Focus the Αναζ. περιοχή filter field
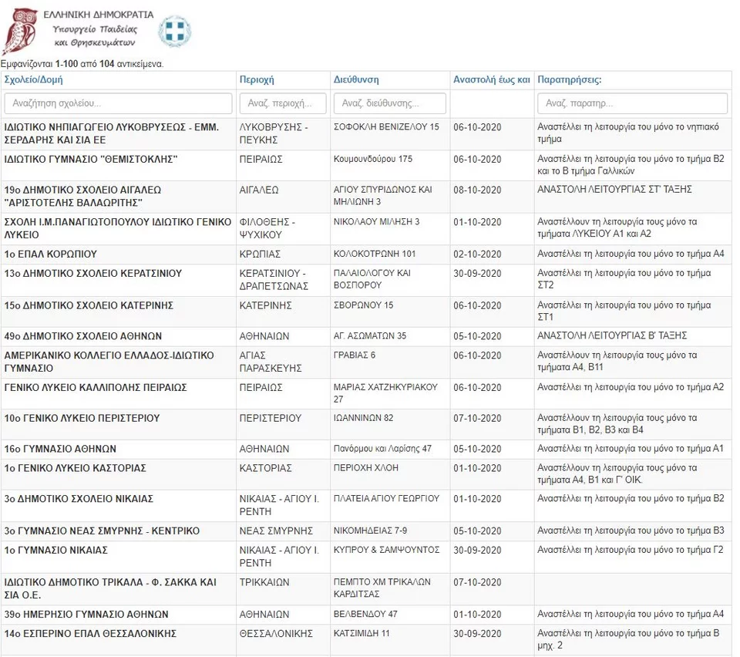 point(283,103)
